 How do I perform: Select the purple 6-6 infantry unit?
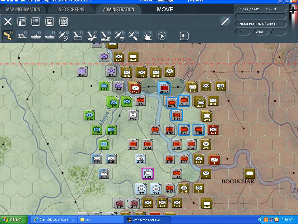(x=104, y=57)
